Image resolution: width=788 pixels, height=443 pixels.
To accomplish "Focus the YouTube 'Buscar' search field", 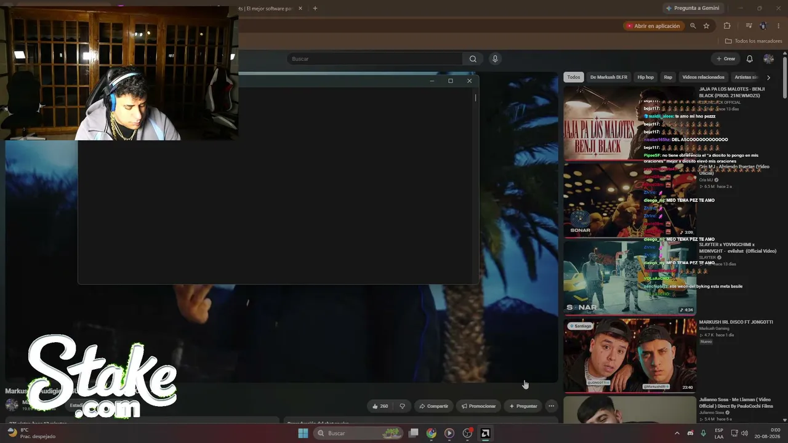I will click(x=376, y=59).
